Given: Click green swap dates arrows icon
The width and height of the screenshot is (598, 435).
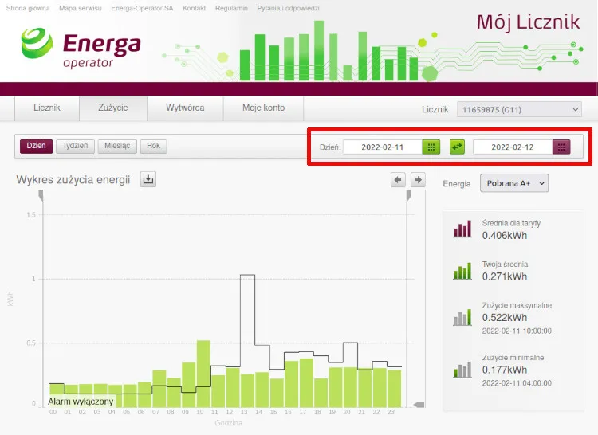Looking at the screenshot, I should [457, 147].
